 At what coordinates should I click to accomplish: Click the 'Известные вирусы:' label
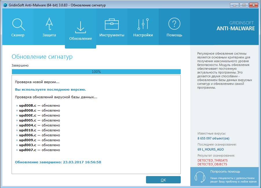point(211,133)
